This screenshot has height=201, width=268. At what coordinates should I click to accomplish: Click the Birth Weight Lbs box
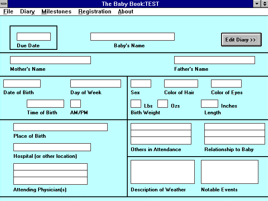[x=136, y=104]
